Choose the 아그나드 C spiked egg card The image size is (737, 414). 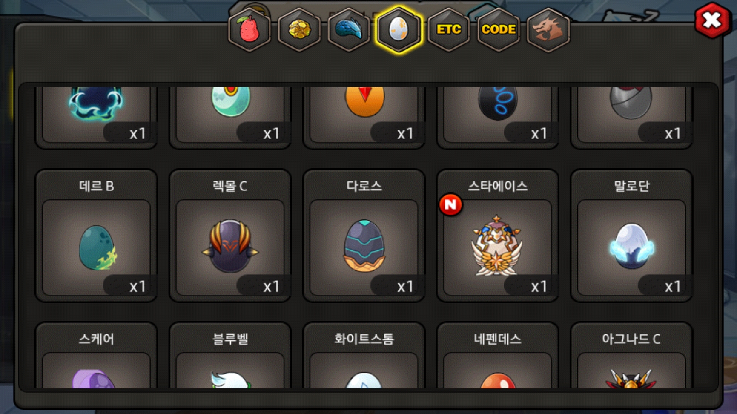tap(632, 355)
